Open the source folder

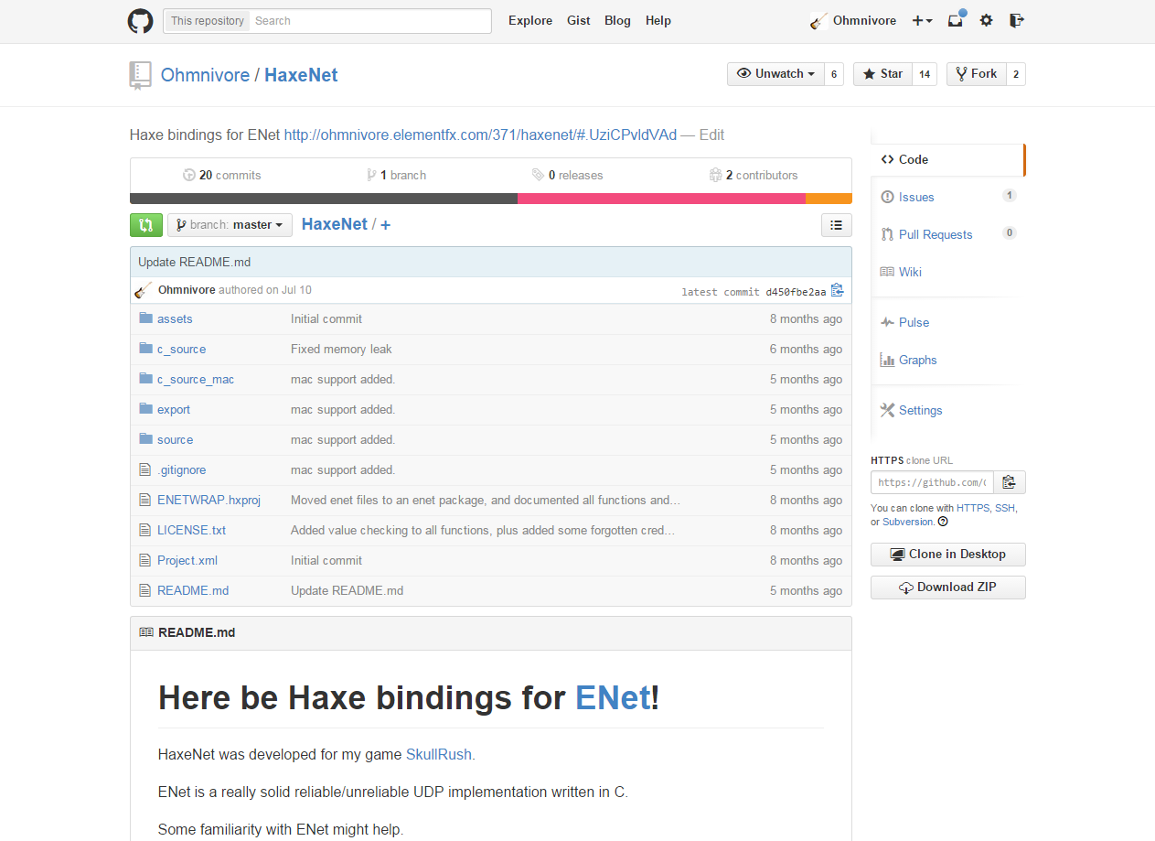coord(175,439)
